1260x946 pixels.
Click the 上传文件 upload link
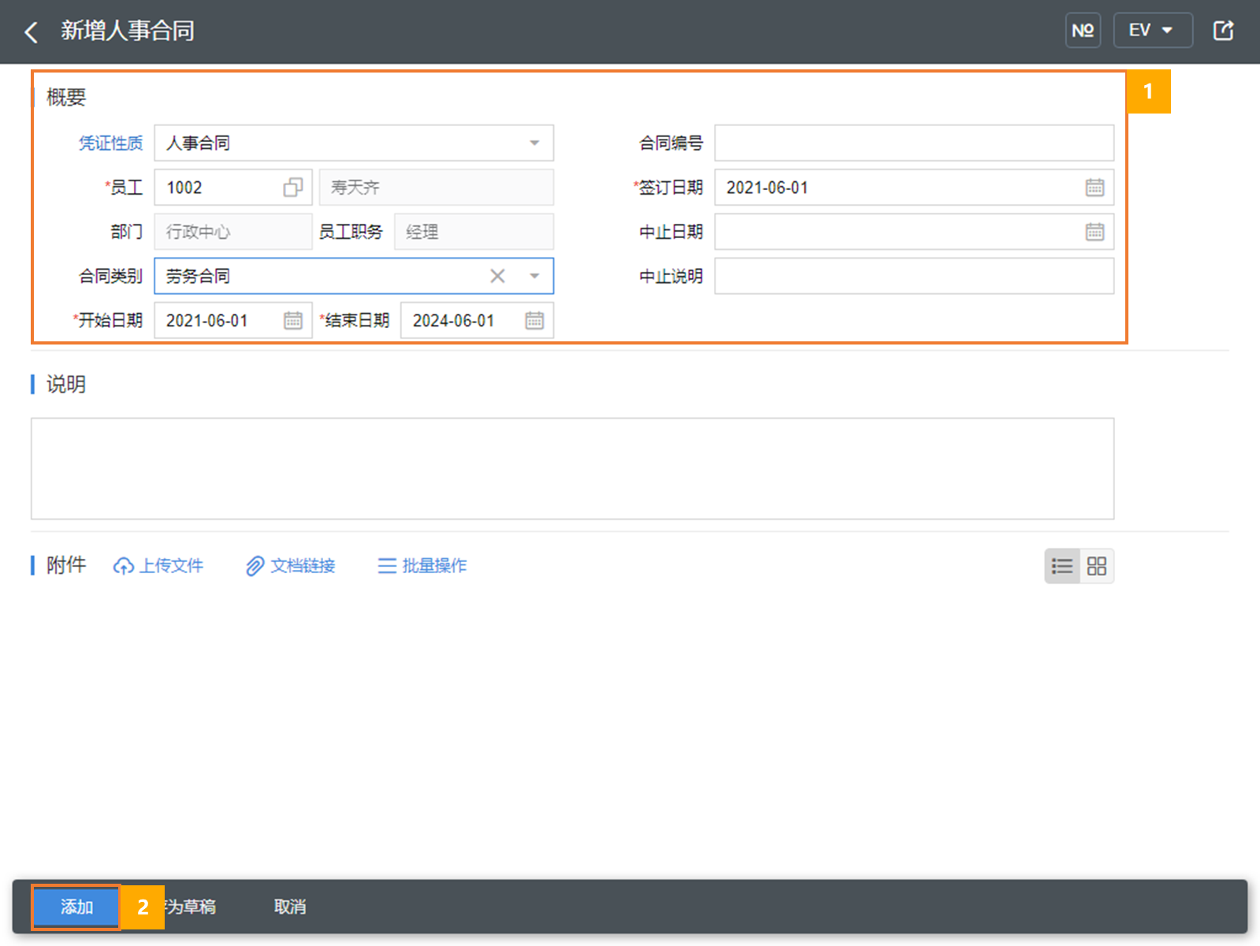[158, 566]
